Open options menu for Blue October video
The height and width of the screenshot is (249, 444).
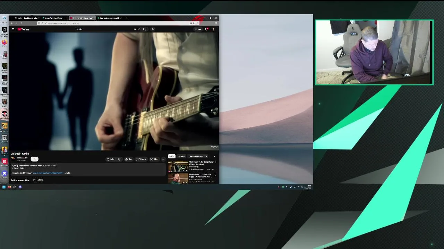[x=216, y=175]
